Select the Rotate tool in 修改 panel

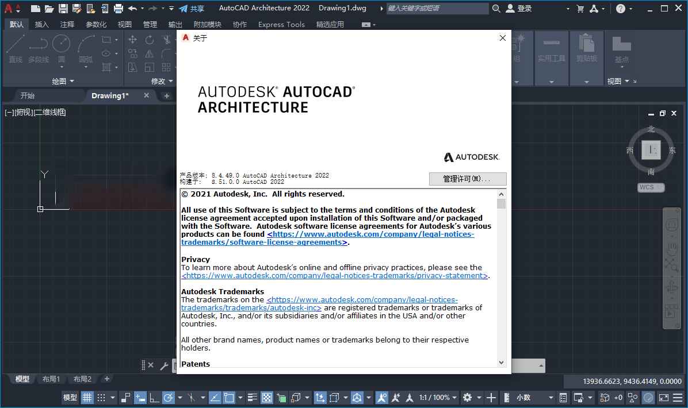(150, 40)
